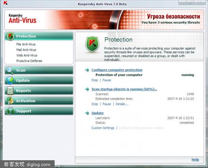Click arrow beside Configure computer protection
The height and width of the screenshot is (168, 208).
87,70
